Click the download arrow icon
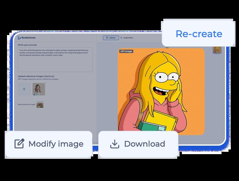The width and height of the screenshot is (239, 181). (115, 144)
